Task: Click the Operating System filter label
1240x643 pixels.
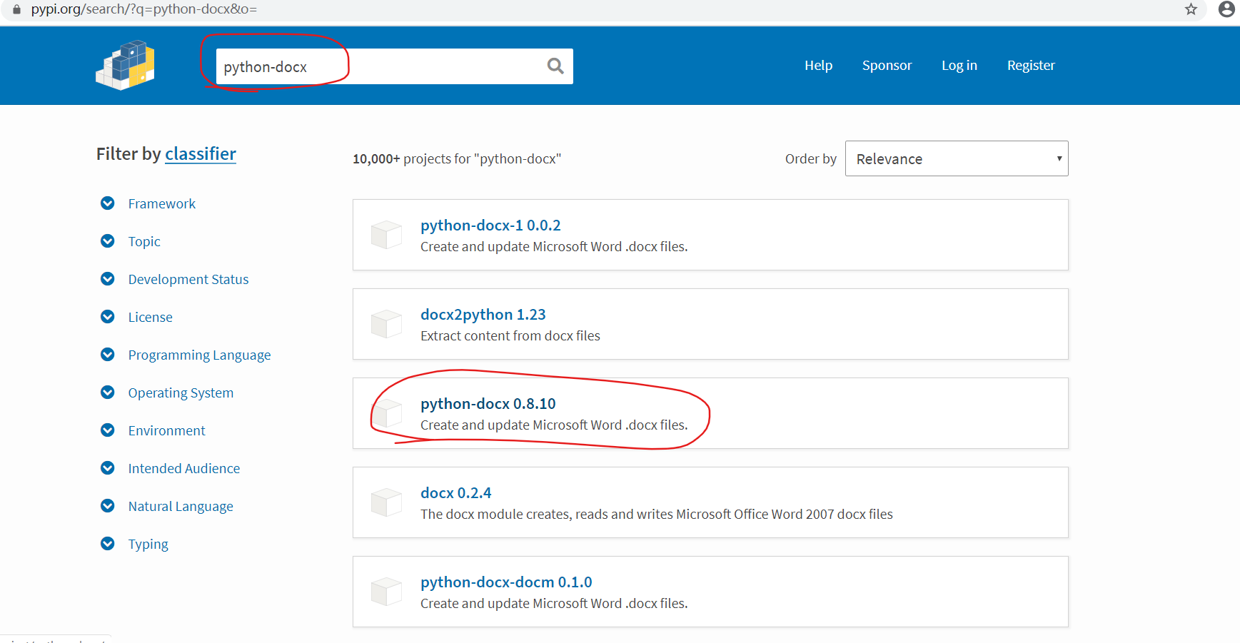Action: tap(181, 393)
